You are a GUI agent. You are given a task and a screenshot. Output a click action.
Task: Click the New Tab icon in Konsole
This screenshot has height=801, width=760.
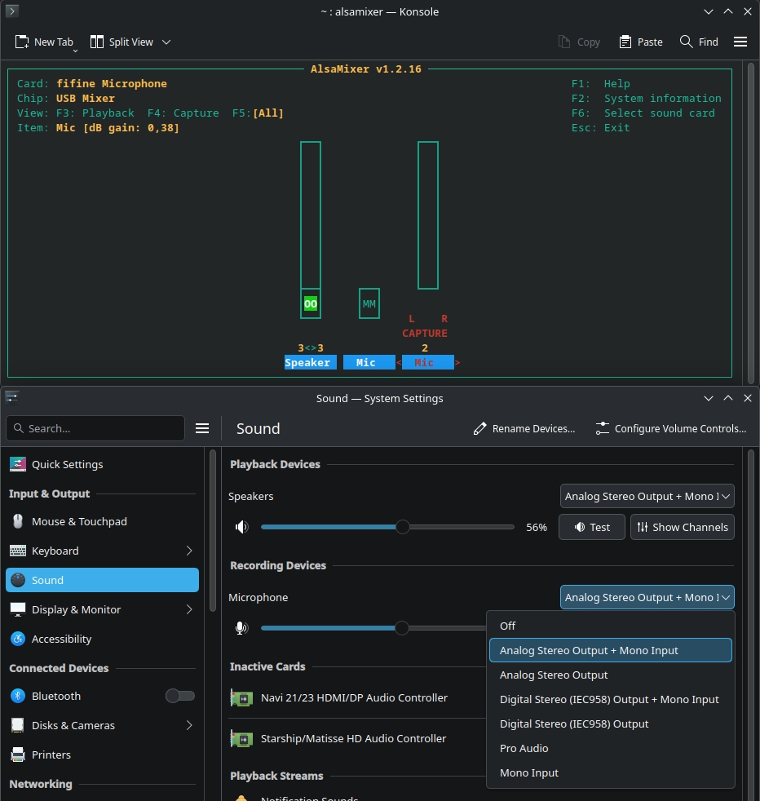[22, 42]
